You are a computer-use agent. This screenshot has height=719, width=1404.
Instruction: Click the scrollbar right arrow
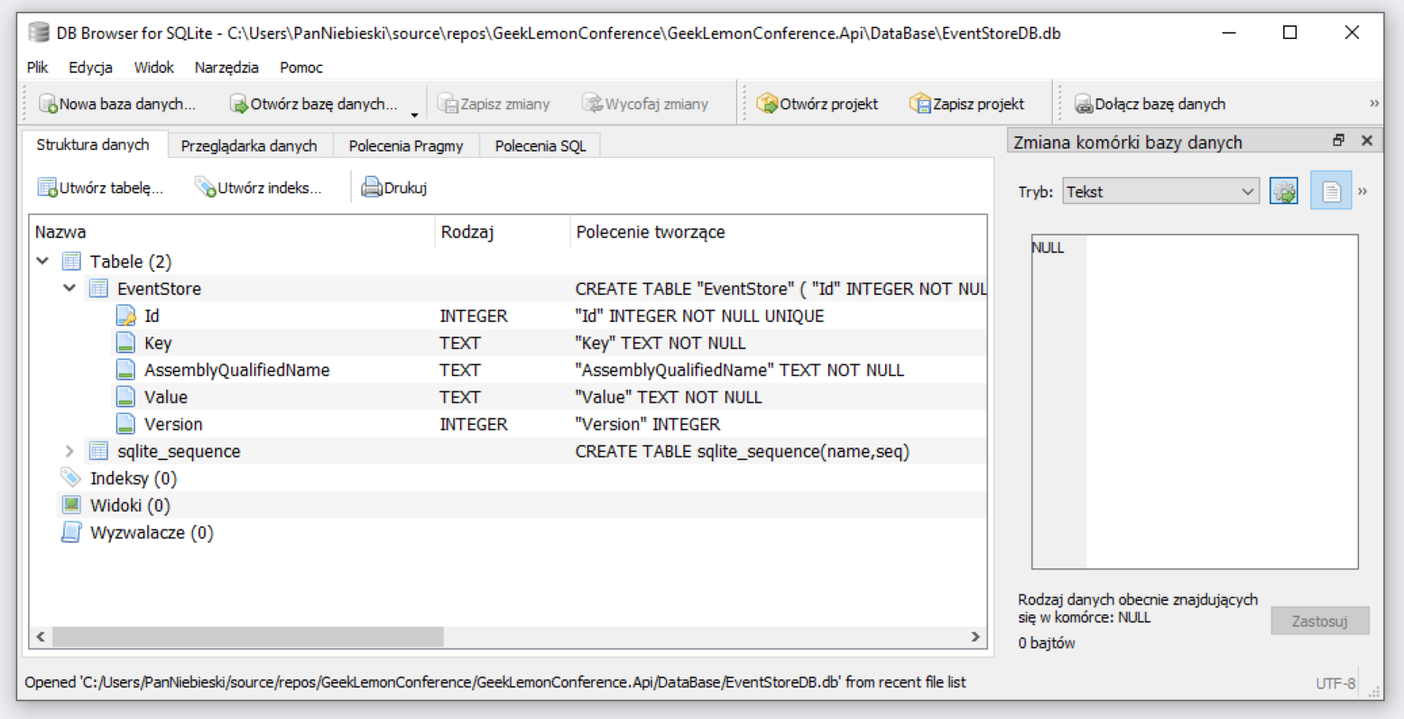coord(975,637)
